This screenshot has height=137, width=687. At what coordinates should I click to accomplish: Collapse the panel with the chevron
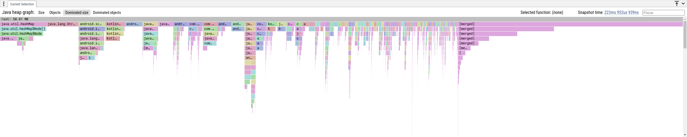(x=683, y=4)
